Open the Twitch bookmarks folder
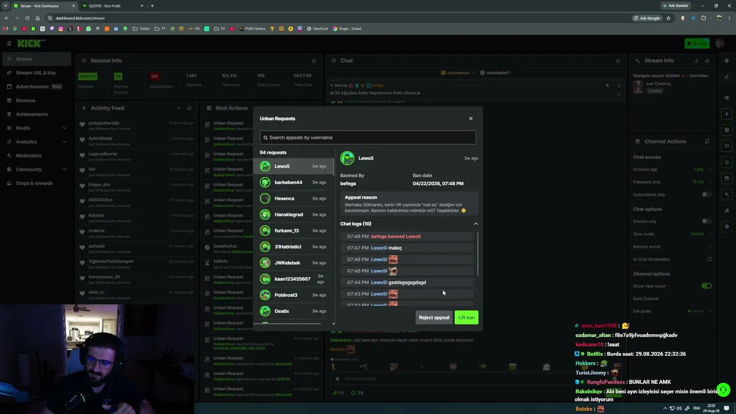 pyautogui.click(x=141, y=29)
